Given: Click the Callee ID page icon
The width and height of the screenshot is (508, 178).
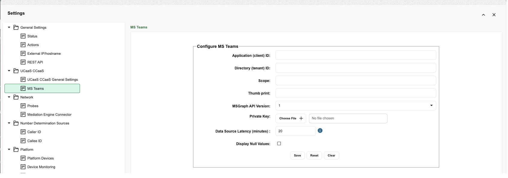Looking at the screenshot, I should pyautogui.click(x=23, y=141).
